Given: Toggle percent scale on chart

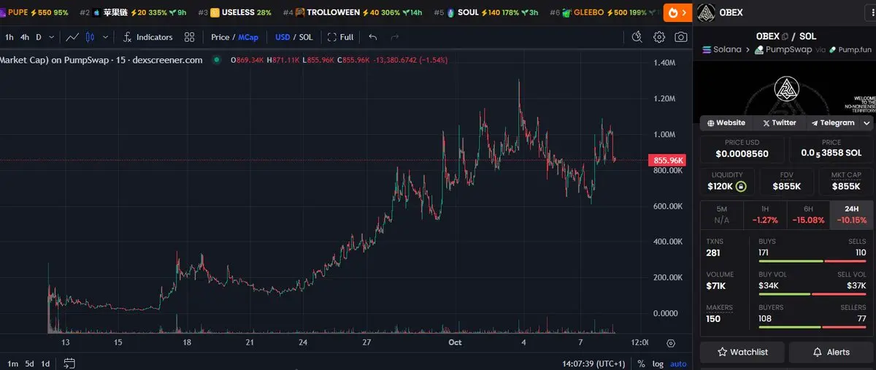Looking at the screenshot, I should 641,363.
